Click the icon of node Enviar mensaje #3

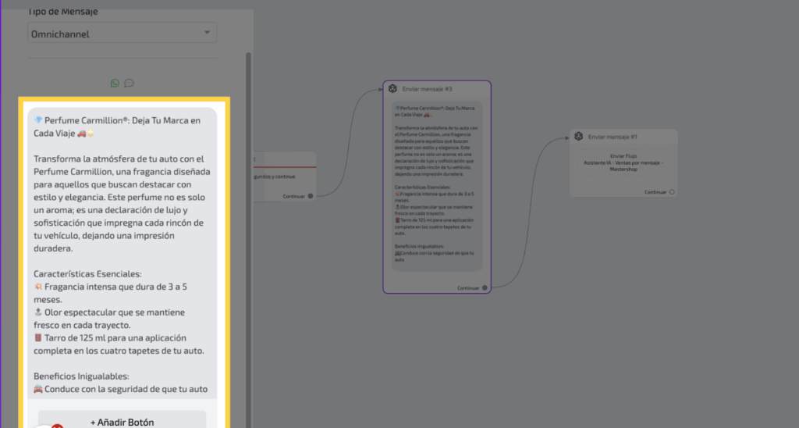tap(392, 89)
